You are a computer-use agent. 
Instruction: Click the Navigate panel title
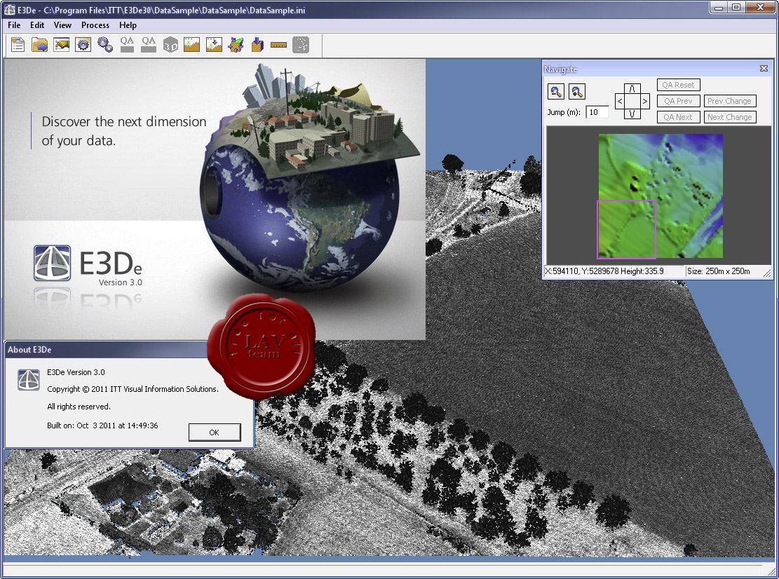560,69
